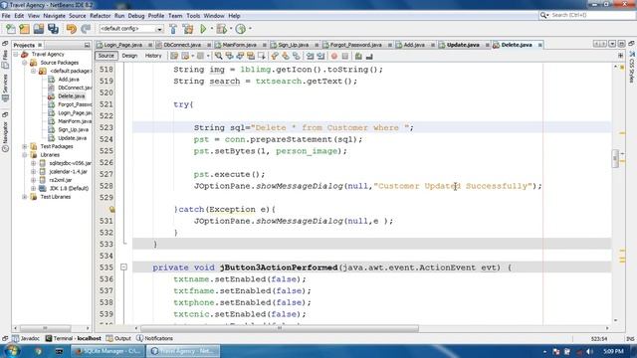This screenshot has height=358, width=637.
Task: Collapse the Source Packages node
Action: 25,63
